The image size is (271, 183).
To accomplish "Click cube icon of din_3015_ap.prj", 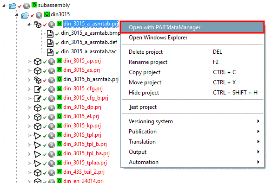I will pyautogui.click(x=38, y=62).
